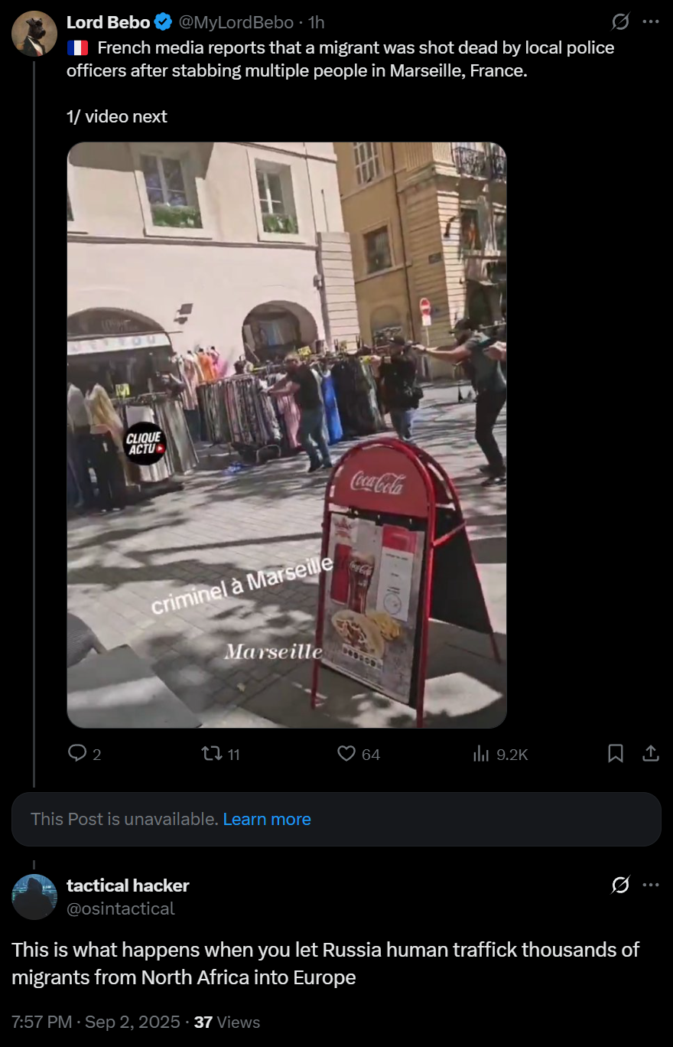Play the Marseille video in the post
Image resolution: width=673 pixels, height=1047 pixels.
pyautogui.click(x=287, y=435)
